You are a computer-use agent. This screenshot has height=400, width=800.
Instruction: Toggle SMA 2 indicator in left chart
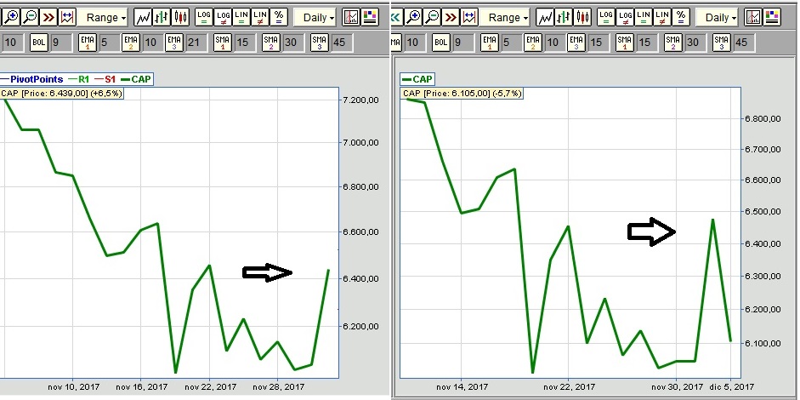[x=271, y=43]
